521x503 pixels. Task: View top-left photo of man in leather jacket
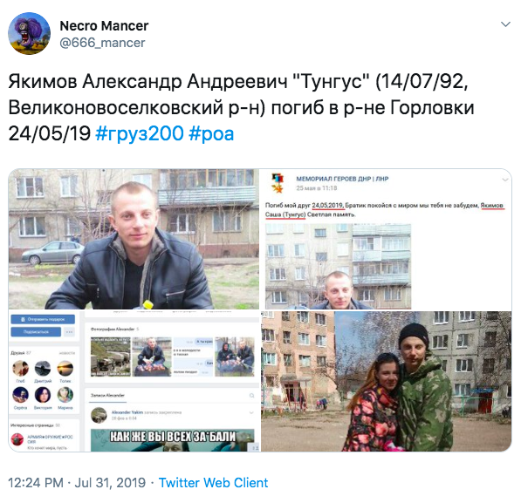pos(134,239)
